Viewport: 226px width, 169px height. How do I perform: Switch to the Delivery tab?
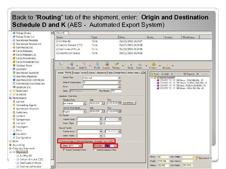(92, 73)
